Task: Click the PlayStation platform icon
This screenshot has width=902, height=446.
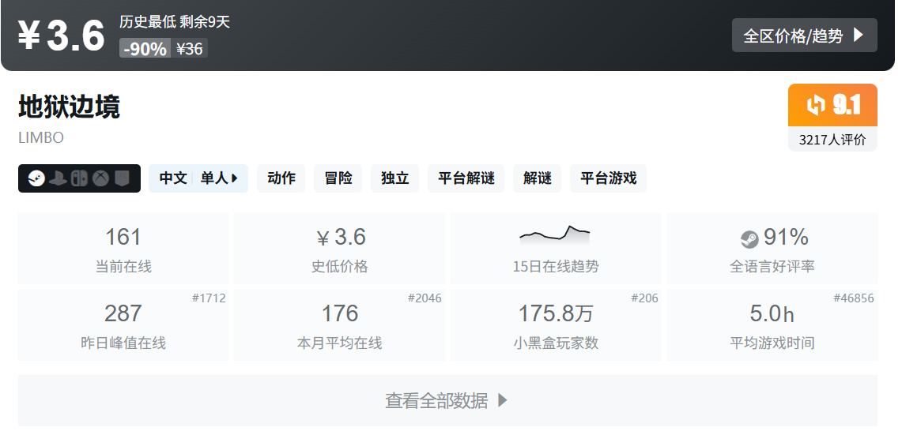Action: tap(58, 178)
